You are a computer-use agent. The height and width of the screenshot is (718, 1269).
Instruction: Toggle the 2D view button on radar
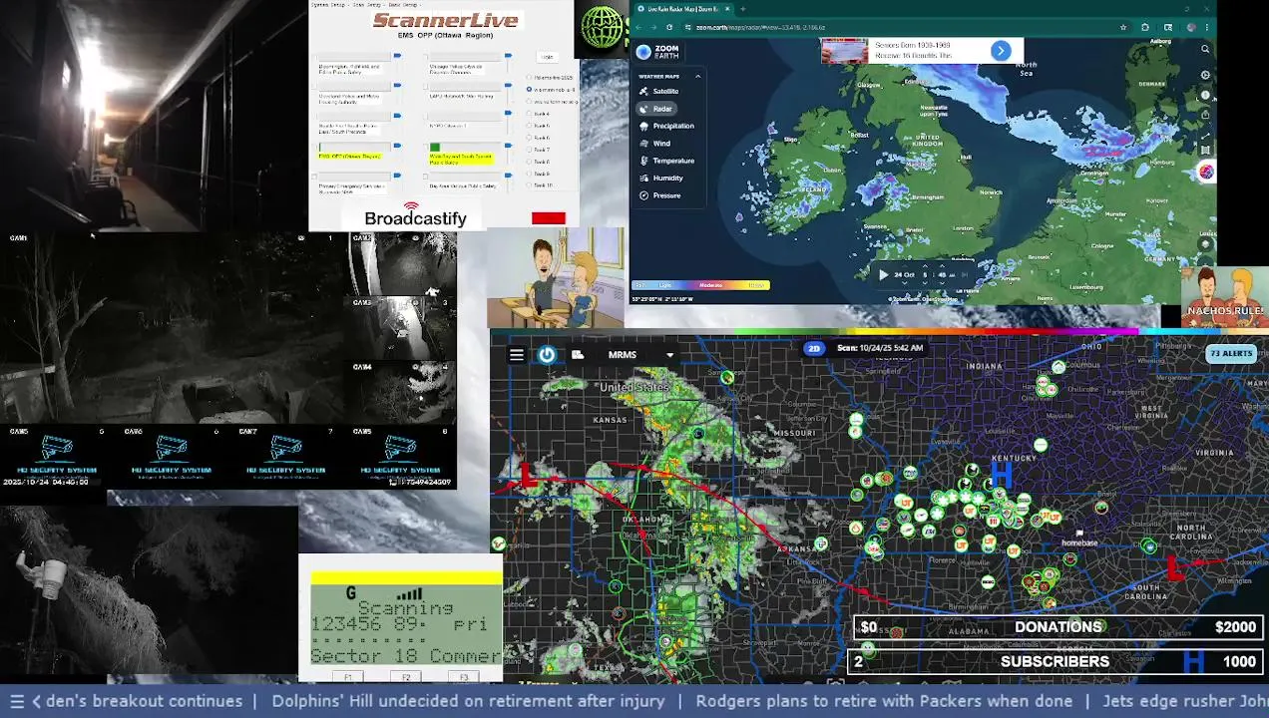(814, 348)
